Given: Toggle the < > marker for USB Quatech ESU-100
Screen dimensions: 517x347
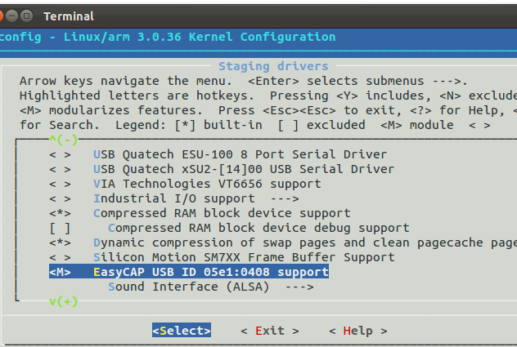Looking at the screenshot, I should coord(60,154).
